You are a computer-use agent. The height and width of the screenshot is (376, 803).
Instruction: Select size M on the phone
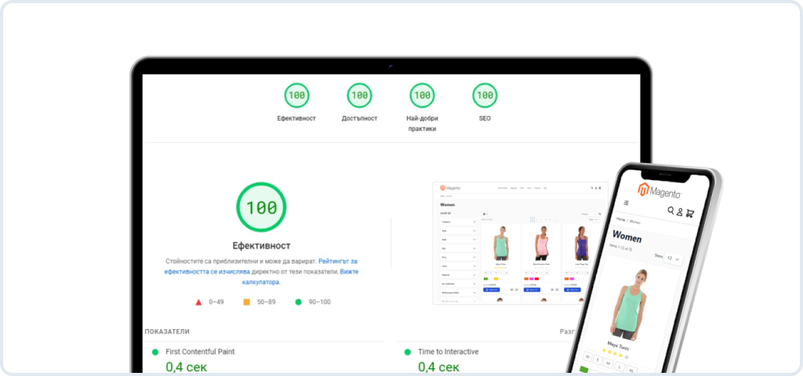pos(608,363)
